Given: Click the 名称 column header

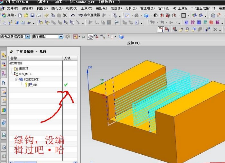Looking at the screenshot, I should [x=14, y=58].
